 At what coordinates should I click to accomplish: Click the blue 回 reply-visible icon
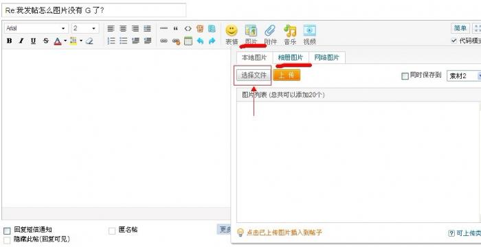click(x=212, y=29)
